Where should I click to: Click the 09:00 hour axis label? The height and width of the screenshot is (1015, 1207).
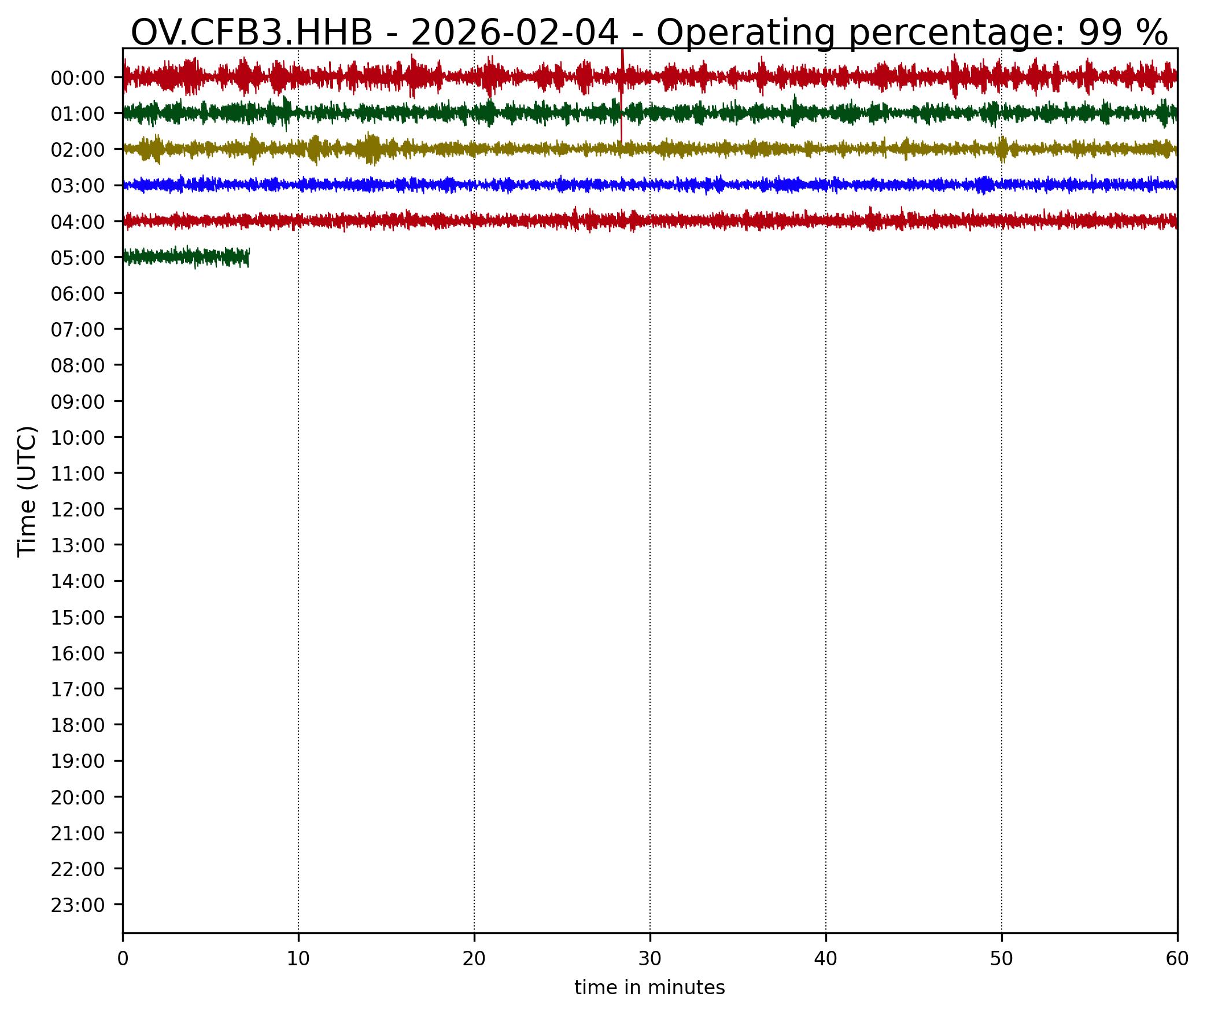coord(77,402)
